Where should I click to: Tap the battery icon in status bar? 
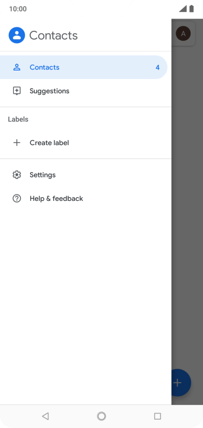click(x=192, y=9)
